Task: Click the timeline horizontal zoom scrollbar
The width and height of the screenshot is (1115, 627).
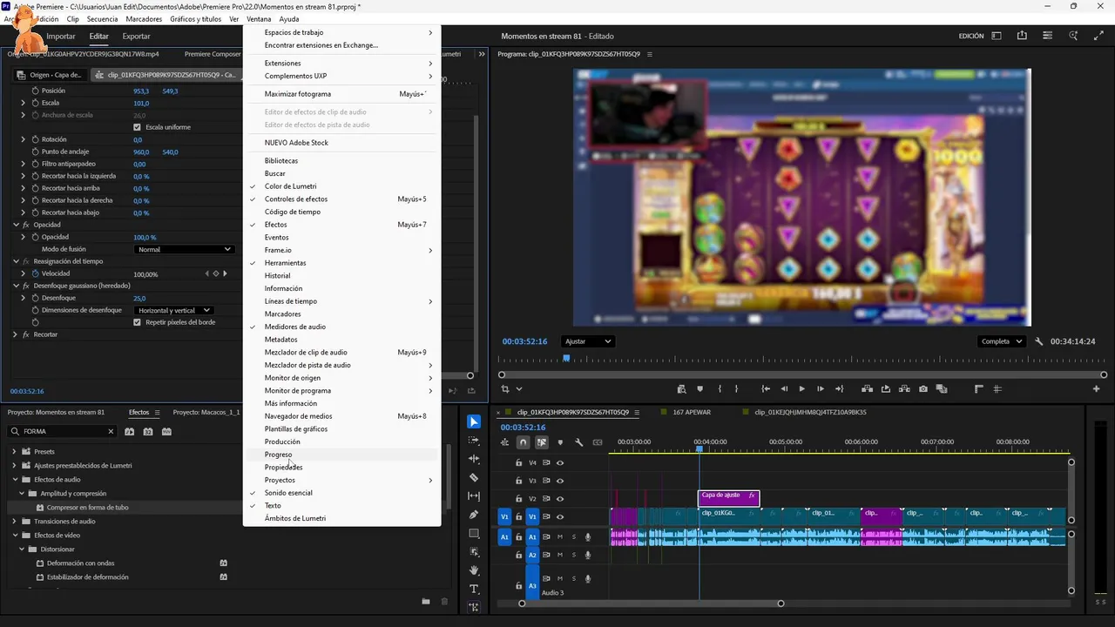Action: [651, 603]
